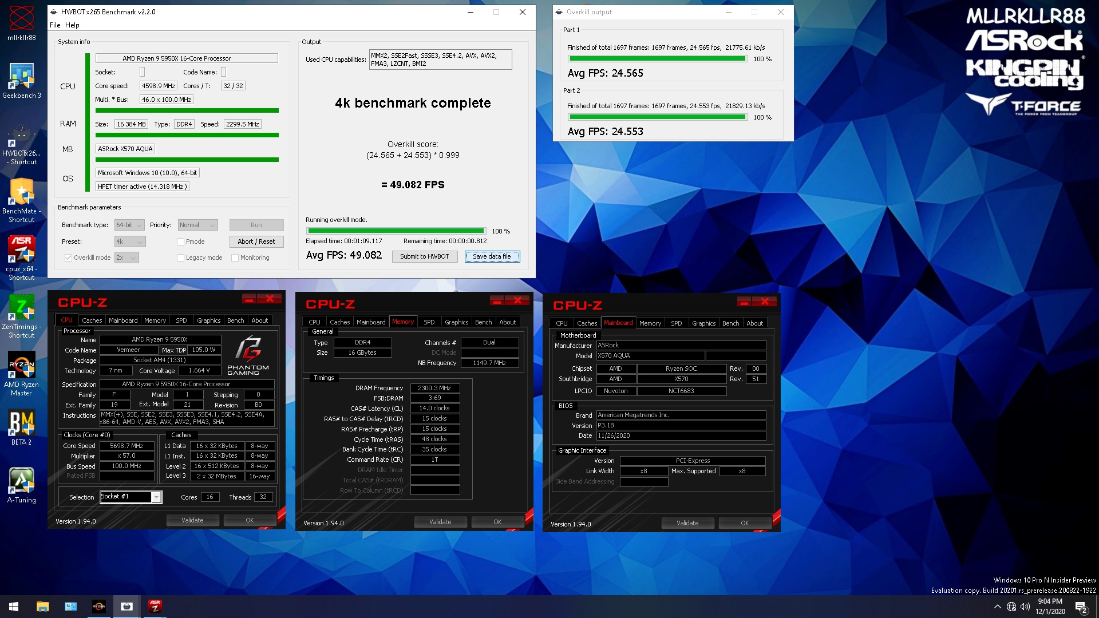Select Memory tab in right CPU-Z window
The height and width of the screenshot is (618, 1099).
click(650, 323)
